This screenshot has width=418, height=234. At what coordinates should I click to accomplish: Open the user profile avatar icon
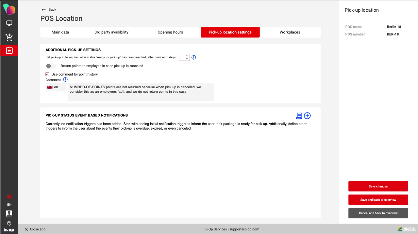click(x=9, y=213)
